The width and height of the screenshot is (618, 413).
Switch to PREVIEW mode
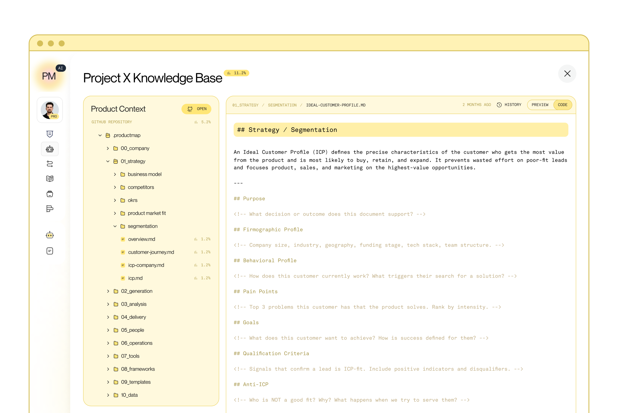pos(540,105)
